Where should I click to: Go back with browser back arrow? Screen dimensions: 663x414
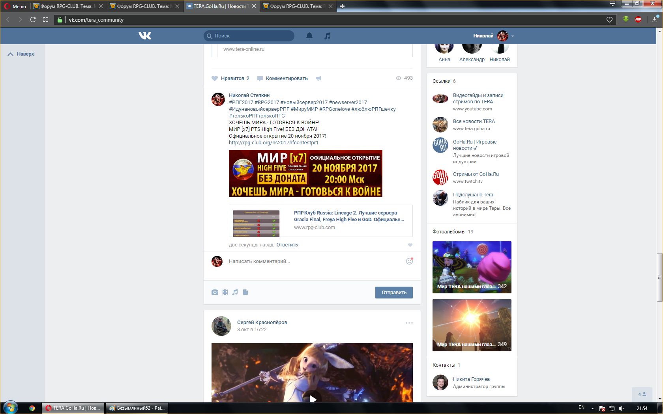pyautogui.click(x=8, y=19)
